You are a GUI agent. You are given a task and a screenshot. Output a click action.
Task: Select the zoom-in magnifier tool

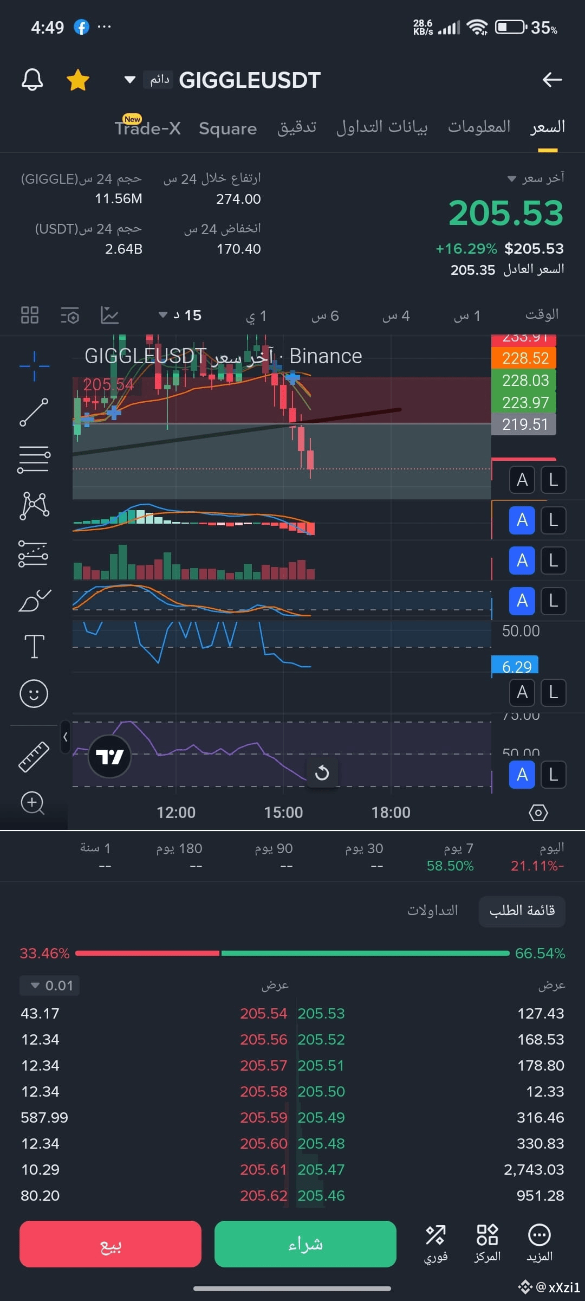pyautogui.click(x=32, y=803)
